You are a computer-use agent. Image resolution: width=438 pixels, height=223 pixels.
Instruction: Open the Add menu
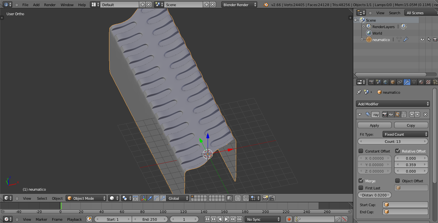click(x=36, y=5)
